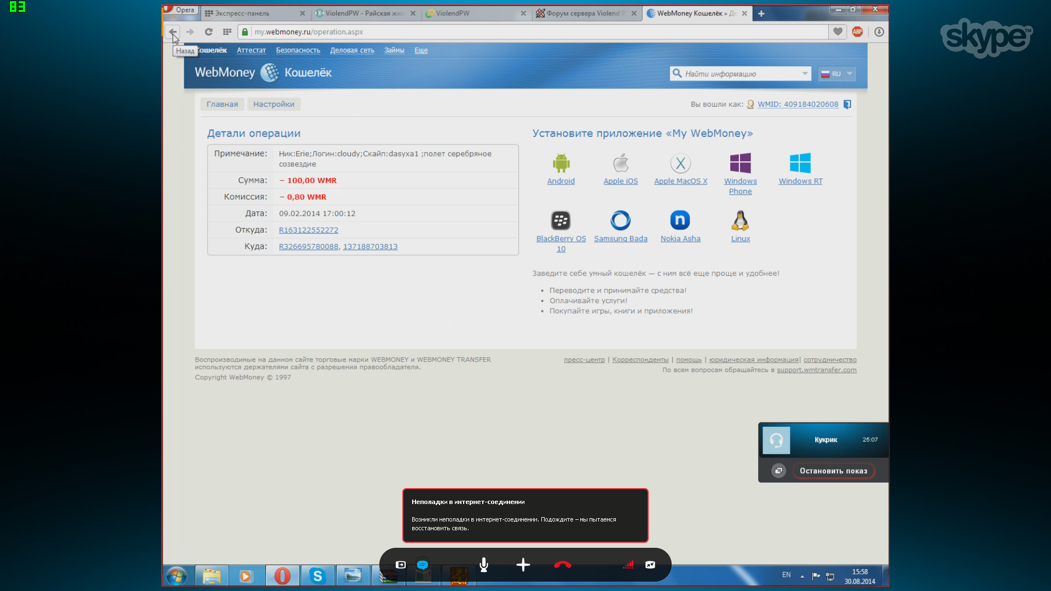1051x591 pixels.
Task: Click the Android app icon
Action: point(561,163)
